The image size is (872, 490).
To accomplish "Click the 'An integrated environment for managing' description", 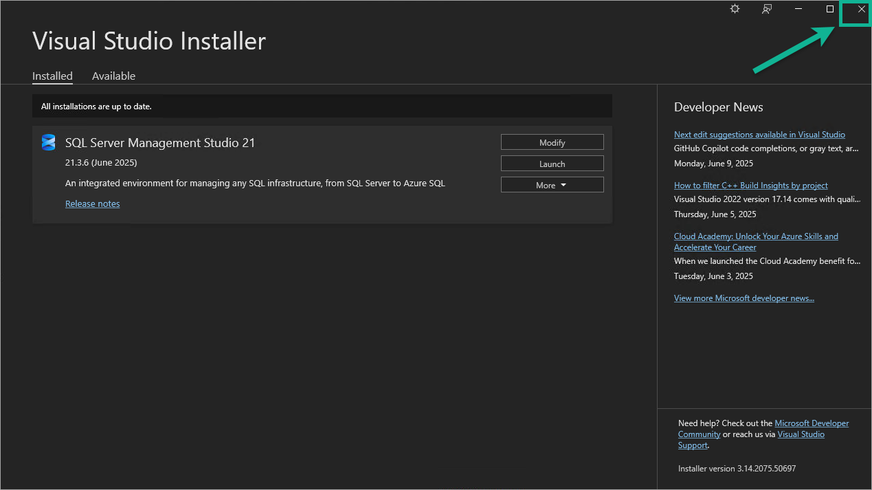I will click(255, 183).
